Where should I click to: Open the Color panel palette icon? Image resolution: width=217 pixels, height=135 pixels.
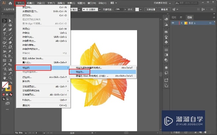166,19
